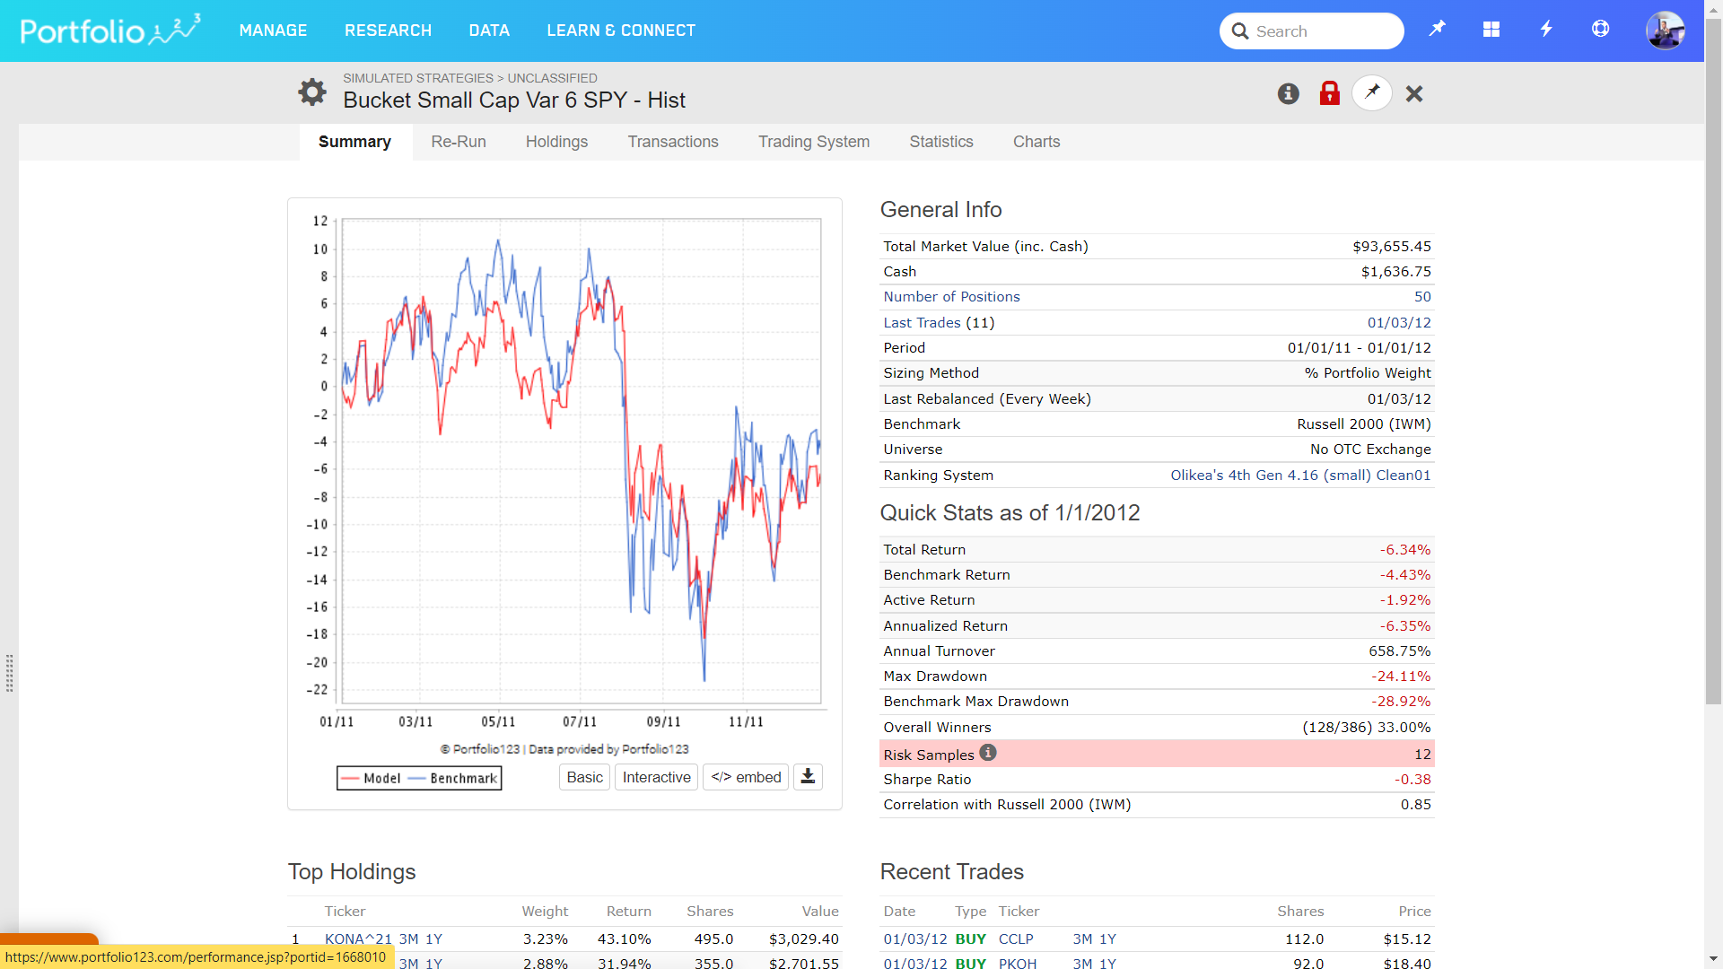This screenshot has height=969, width=1723.
Task: Open the strategy settings gear icon
Action: (x=311, y=92)
